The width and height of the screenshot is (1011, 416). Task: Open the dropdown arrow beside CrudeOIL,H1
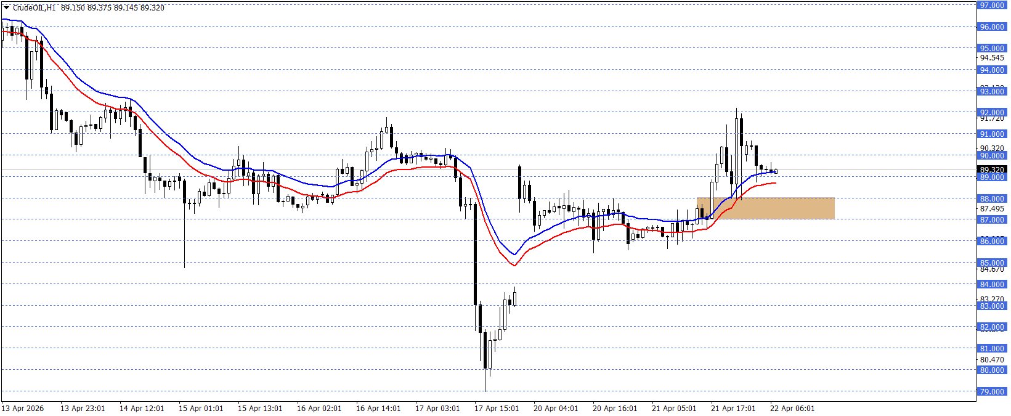click(x=7, y=8)
